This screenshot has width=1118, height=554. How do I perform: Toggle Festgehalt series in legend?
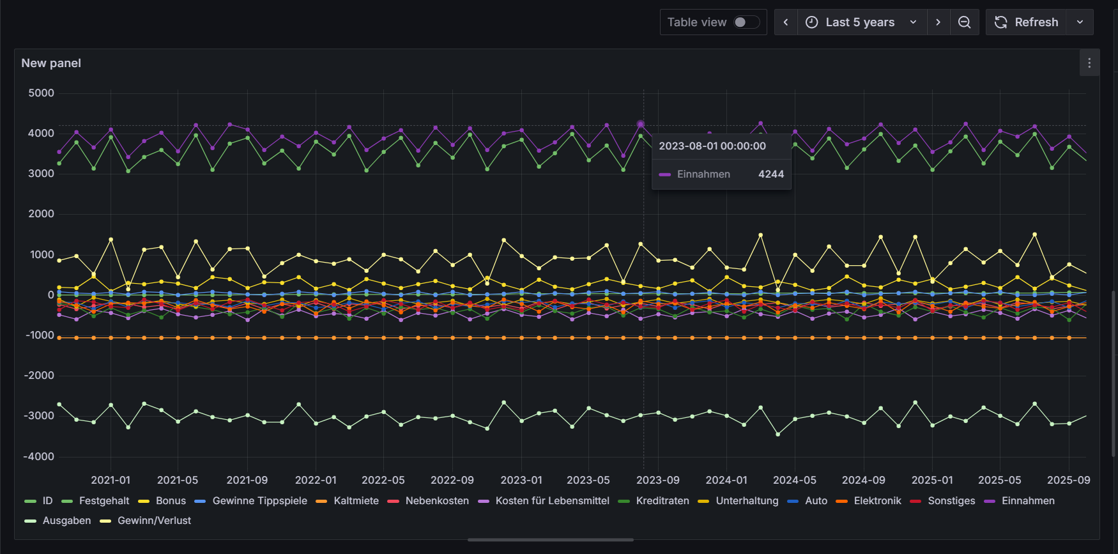pyautogui.click(x=103, y=501)
